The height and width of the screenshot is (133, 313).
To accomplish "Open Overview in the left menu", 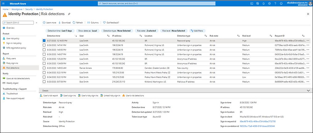I will tap(10, 28).
